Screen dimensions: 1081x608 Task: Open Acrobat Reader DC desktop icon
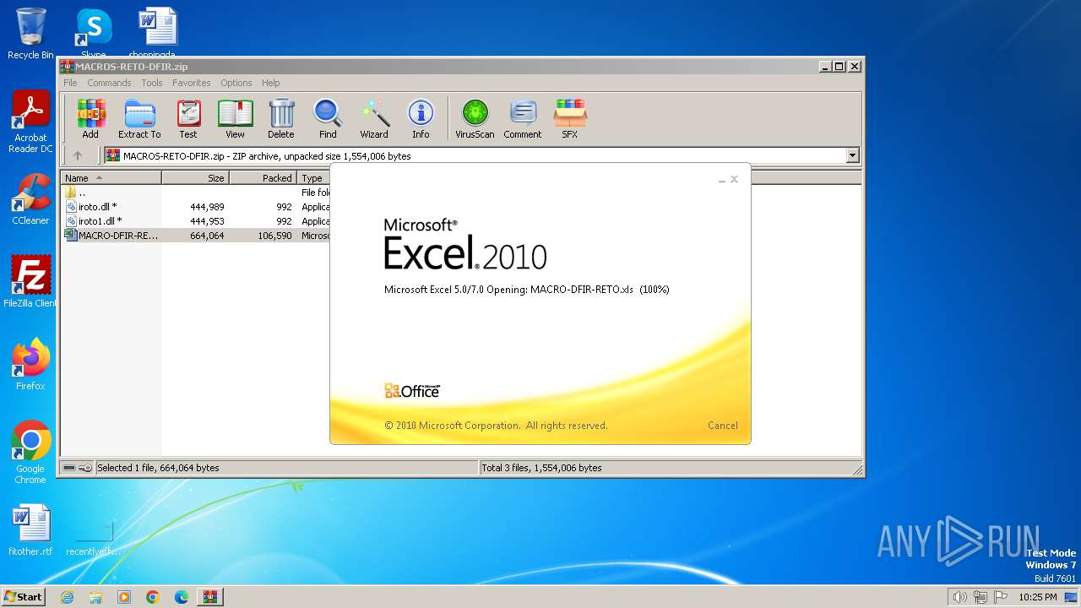click(x=30, y=122)
